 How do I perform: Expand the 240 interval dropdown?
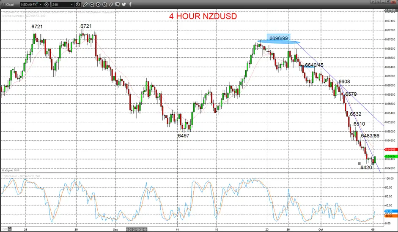72,5
